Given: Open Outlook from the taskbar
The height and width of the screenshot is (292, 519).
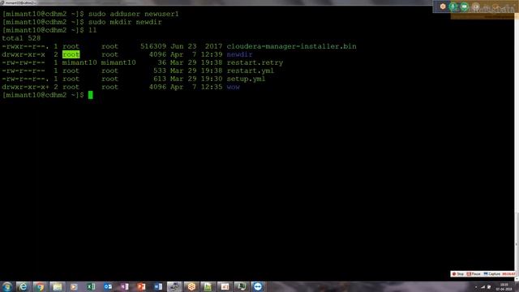Looking at the screenshot, I should pos(108,286).
